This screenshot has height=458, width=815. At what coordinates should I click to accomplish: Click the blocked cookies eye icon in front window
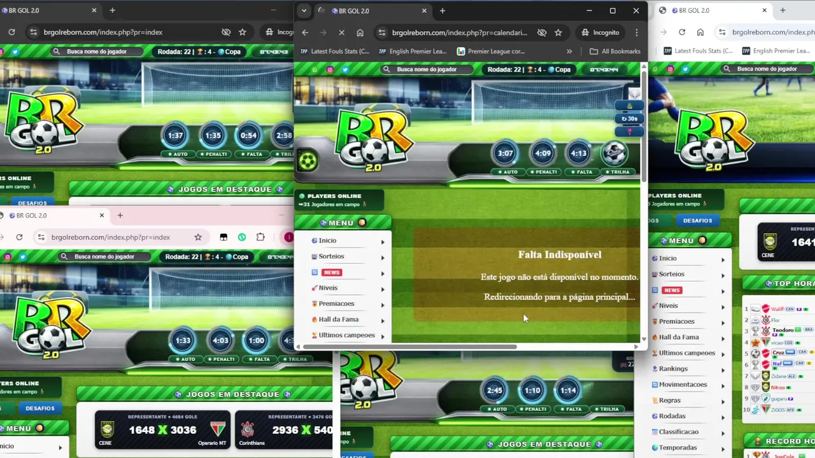click(541, 32)
